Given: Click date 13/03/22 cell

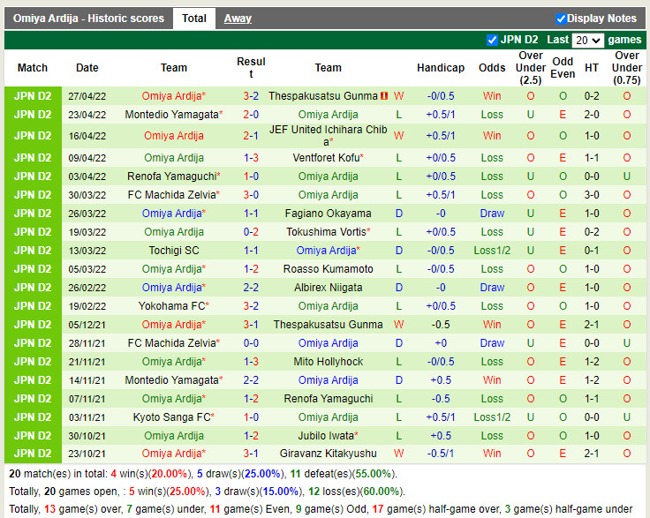Looking at the screenshot, I should coord(87,251).
